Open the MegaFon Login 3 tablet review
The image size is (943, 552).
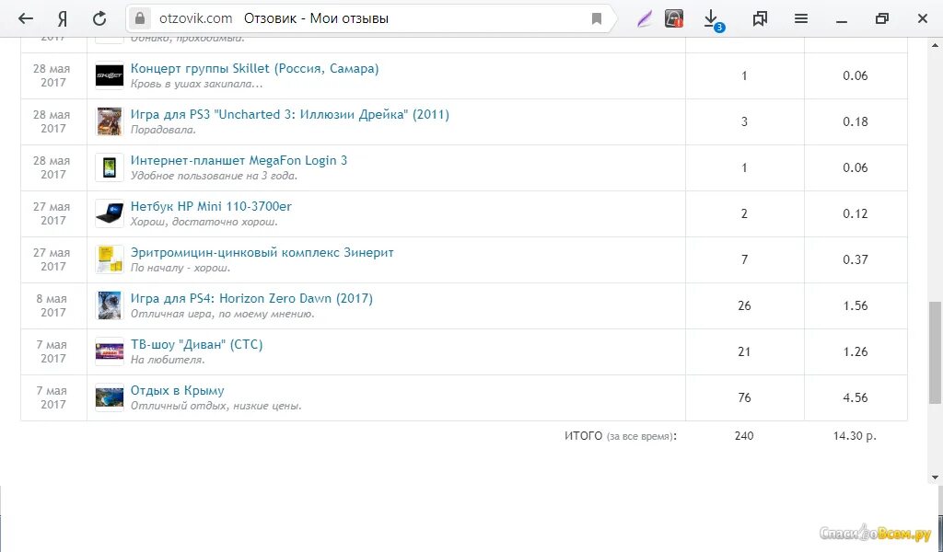(239, 160)
